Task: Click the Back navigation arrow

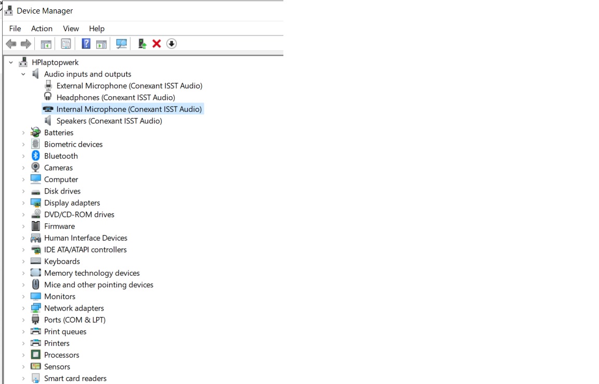Action: click(x=11, y=44)
